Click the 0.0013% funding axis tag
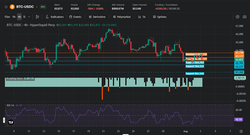The image size is (250, 135). click(x=240, y=78)
